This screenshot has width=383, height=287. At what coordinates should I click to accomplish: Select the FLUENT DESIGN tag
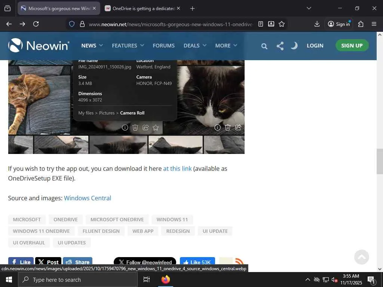pos(101,231)
